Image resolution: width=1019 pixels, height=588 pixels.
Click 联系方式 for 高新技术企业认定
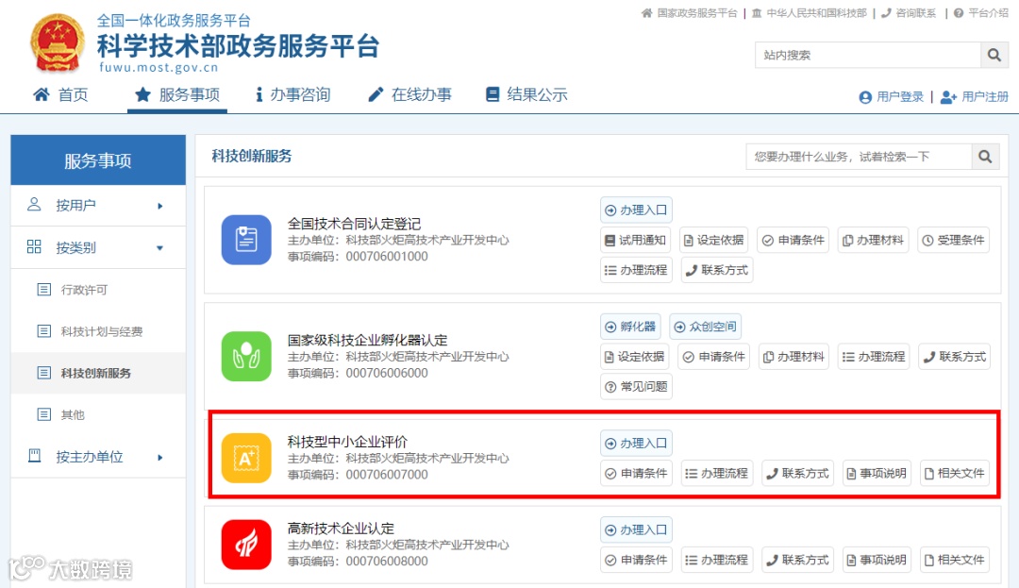tap(797, 560)
